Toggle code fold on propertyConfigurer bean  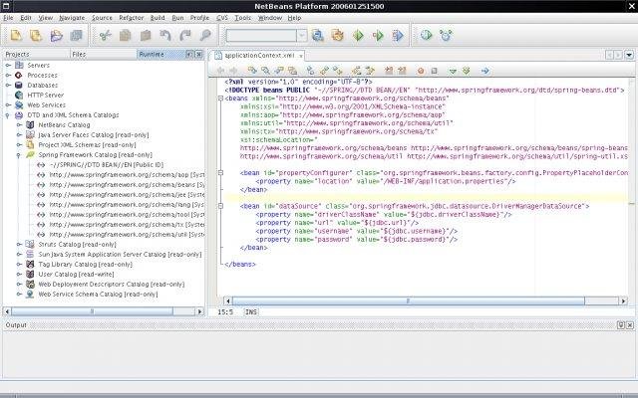[x=220, y=173]
